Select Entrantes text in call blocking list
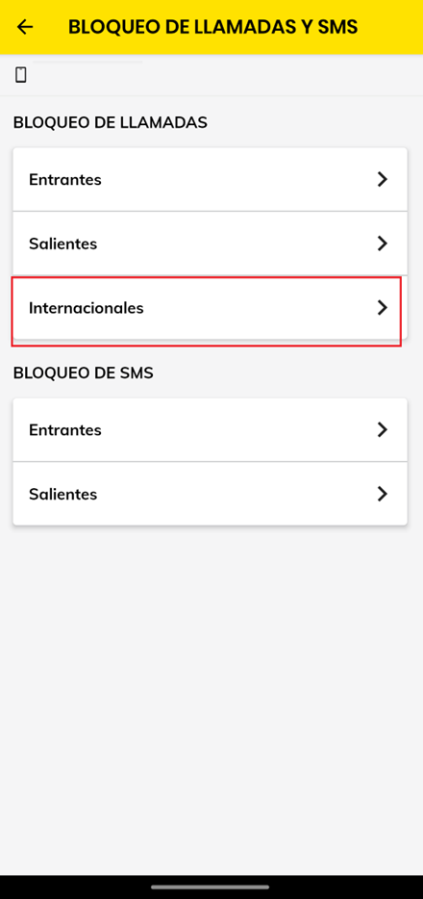Viewport: 423px width, 899px height. [65, 179]
